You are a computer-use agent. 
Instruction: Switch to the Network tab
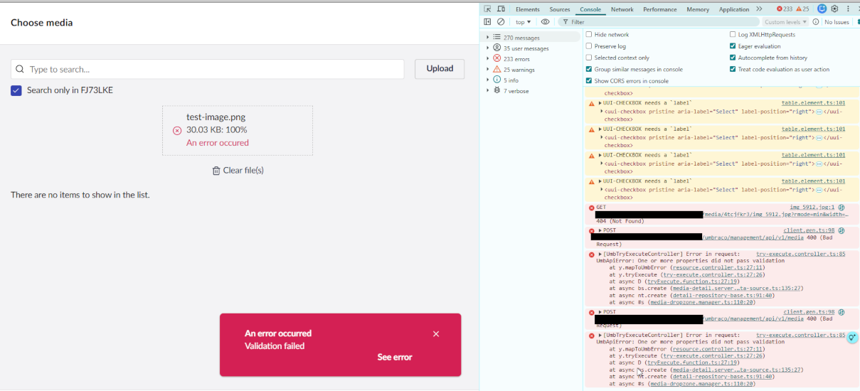[622, 9]
